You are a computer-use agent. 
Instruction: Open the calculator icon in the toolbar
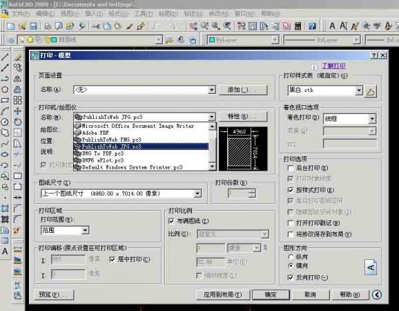click(298, 26)
